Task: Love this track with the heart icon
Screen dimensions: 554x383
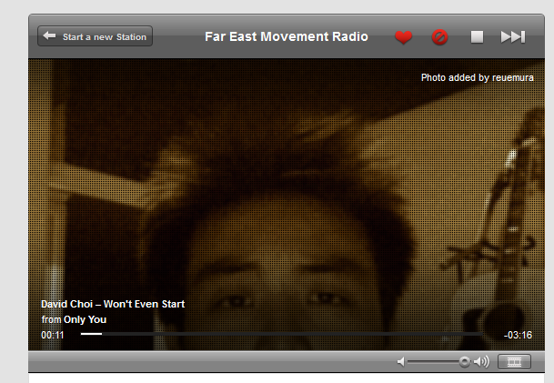Action: click(x=404, y=36)
